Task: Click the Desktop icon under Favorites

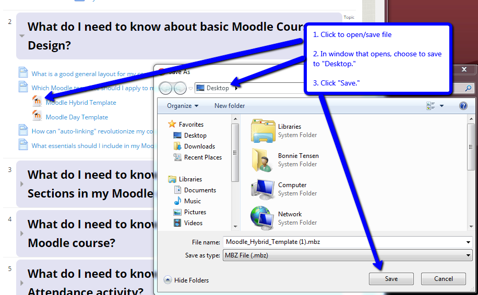Action: tap(177, 135)
